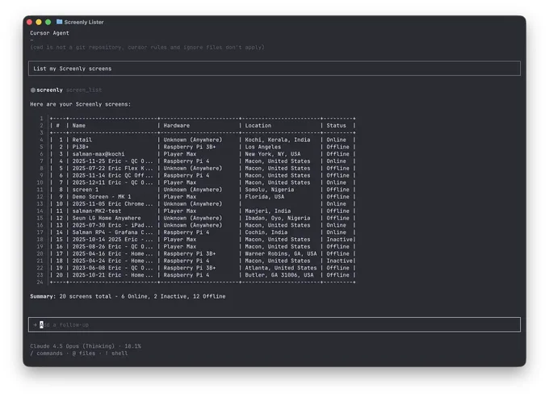Select the Demo Screen - MK 1 row
549x397 pixels.
[203, 197]
